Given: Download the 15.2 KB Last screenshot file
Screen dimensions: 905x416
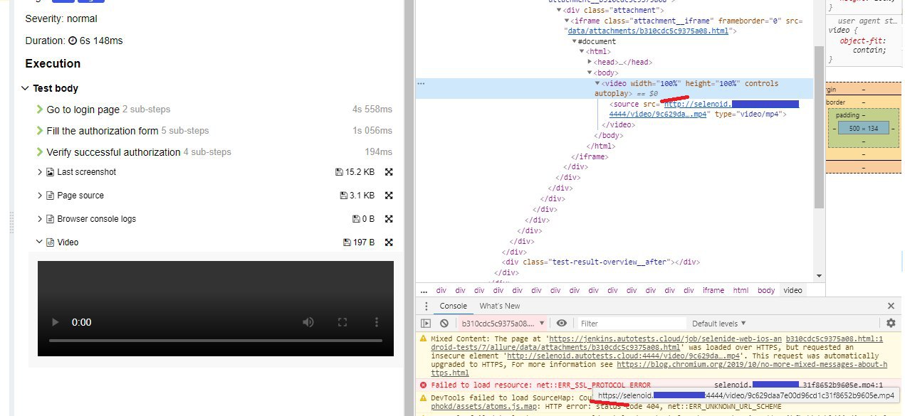Looking at the screenshot, I should pyautogui.click(x=355, y=172).
